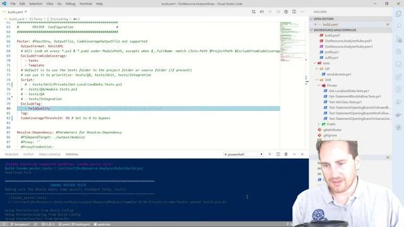Select the build.yaml editor tab
This screenshot has width=404, height=227.
(15, 12)
